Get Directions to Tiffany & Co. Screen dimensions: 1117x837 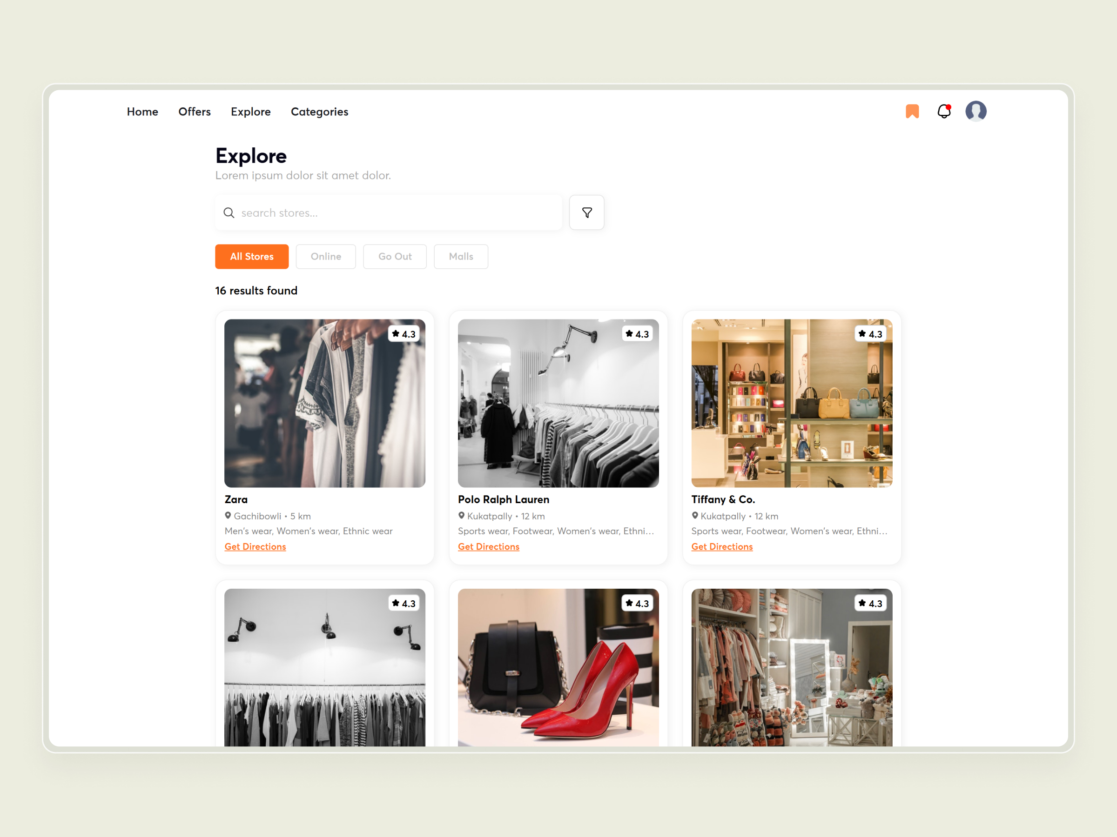pyautogui.click(x=722, y=546)
